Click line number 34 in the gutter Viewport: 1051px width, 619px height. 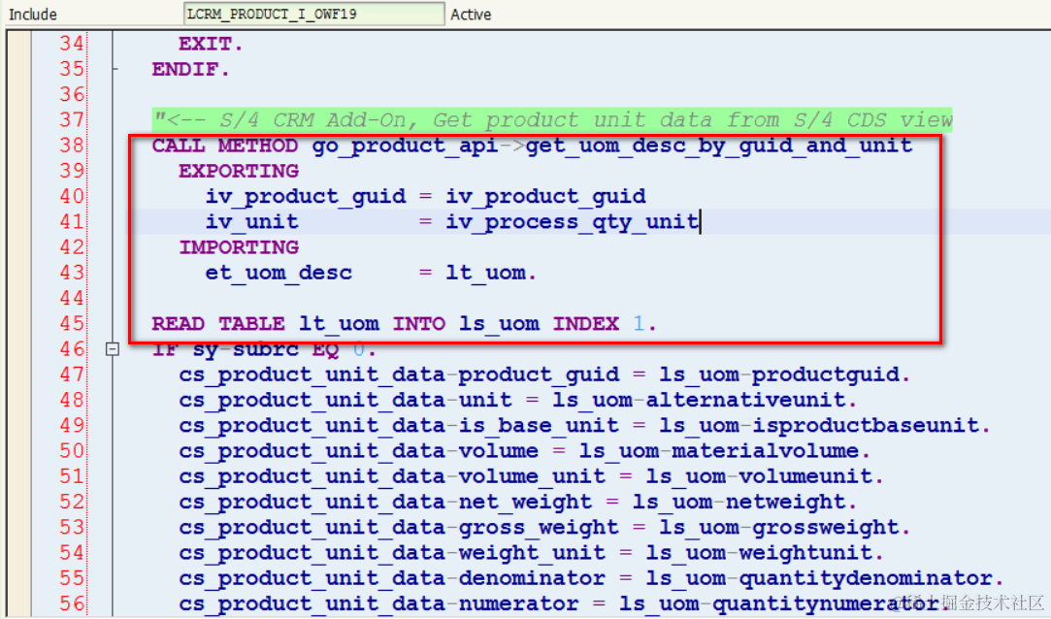72,44
